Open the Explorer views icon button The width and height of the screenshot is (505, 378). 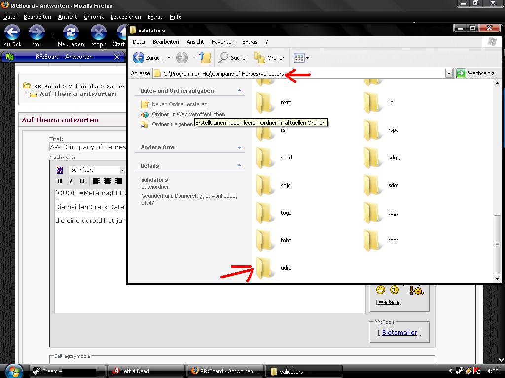[x=299, y=58]
